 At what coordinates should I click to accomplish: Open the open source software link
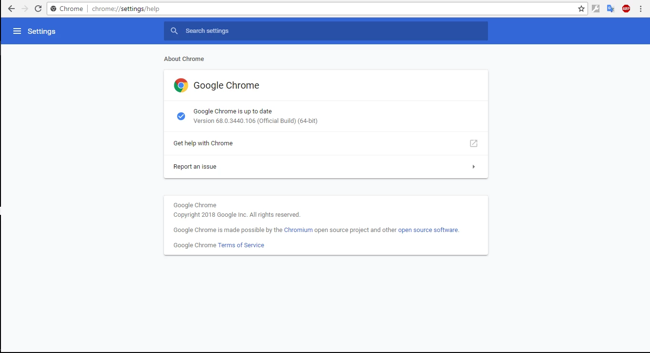[428, 230]
